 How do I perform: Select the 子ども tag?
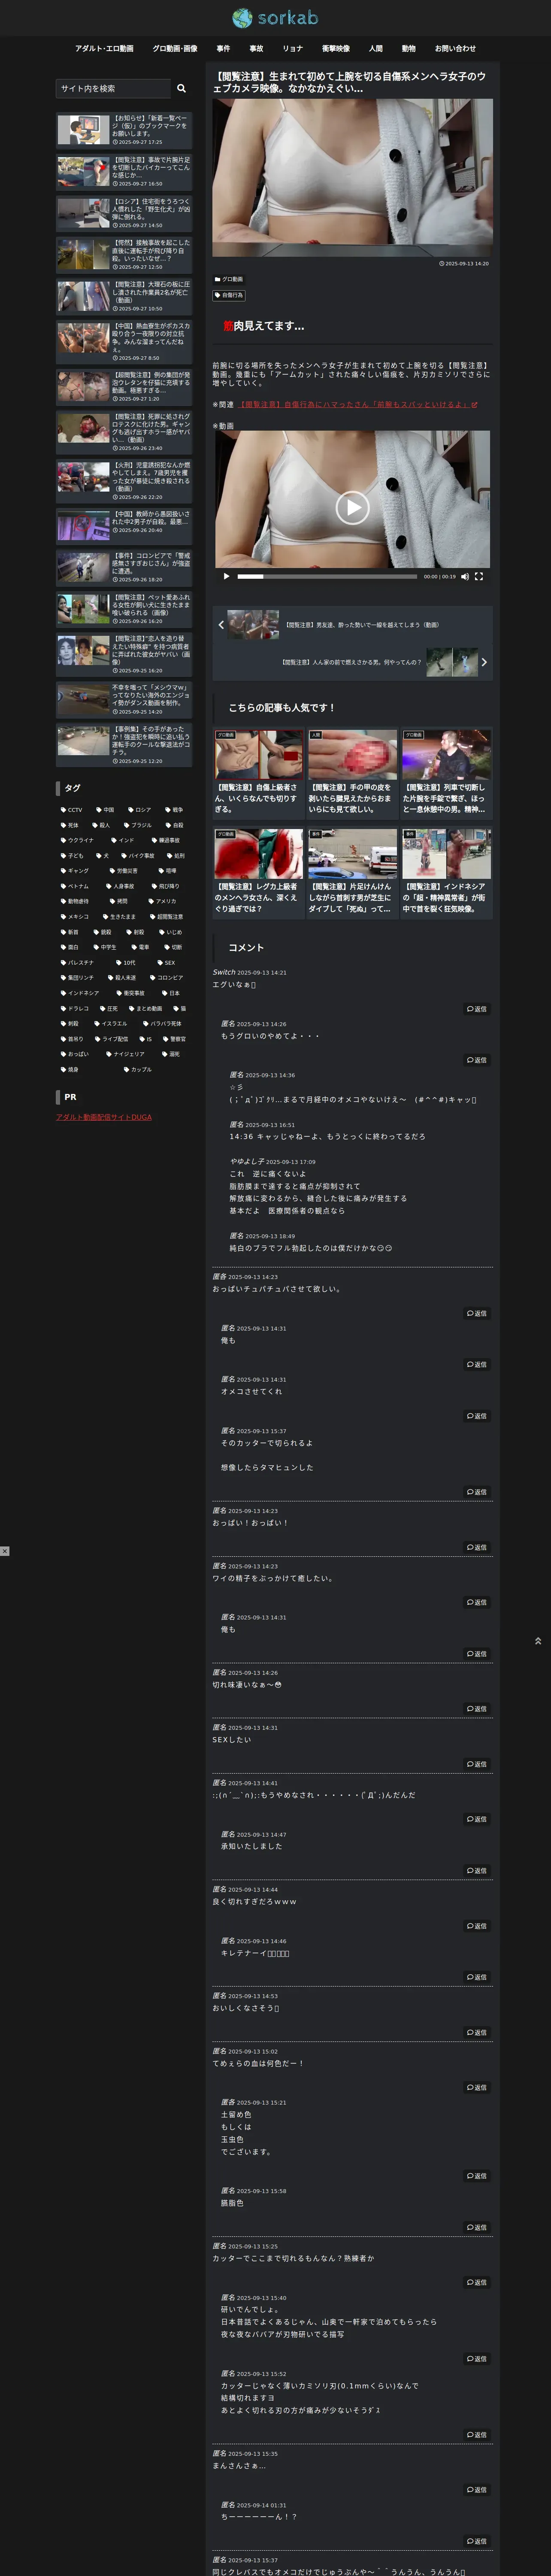(x=73, y=856)
